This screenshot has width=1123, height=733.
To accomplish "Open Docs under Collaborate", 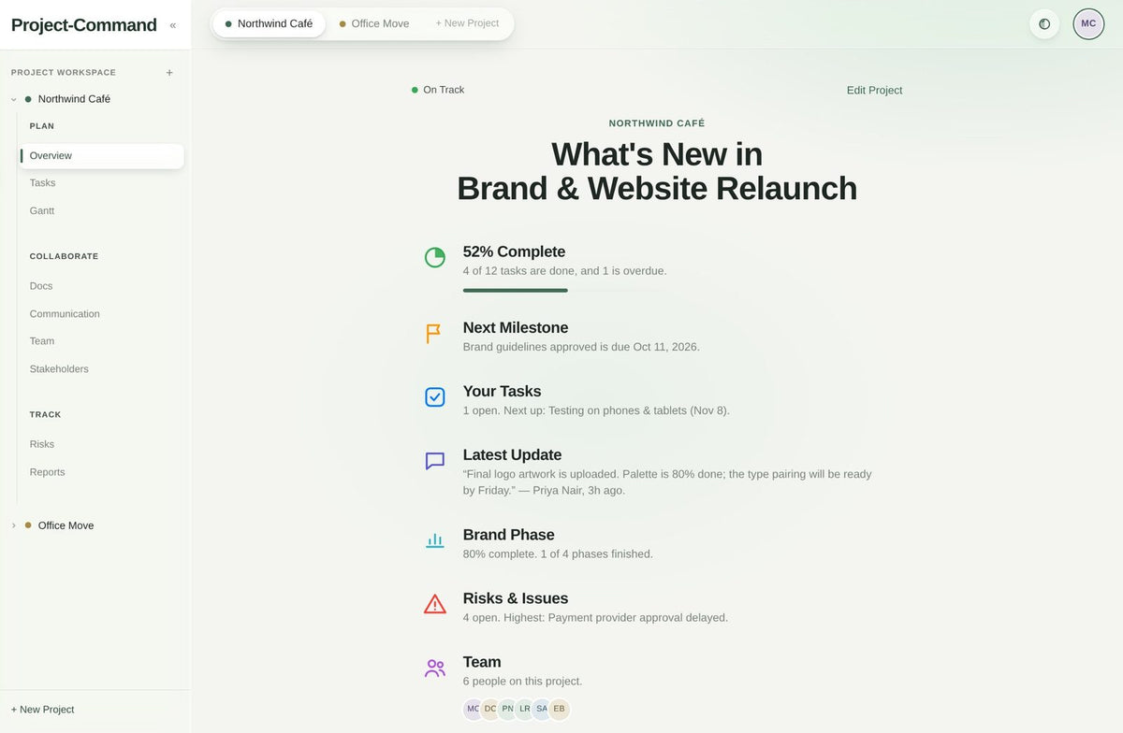I will [101, 286].
